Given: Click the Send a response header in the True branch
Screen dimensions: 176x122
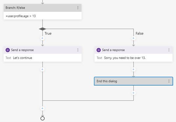Looking at the screenshot, I should click(x=43, y=50).
